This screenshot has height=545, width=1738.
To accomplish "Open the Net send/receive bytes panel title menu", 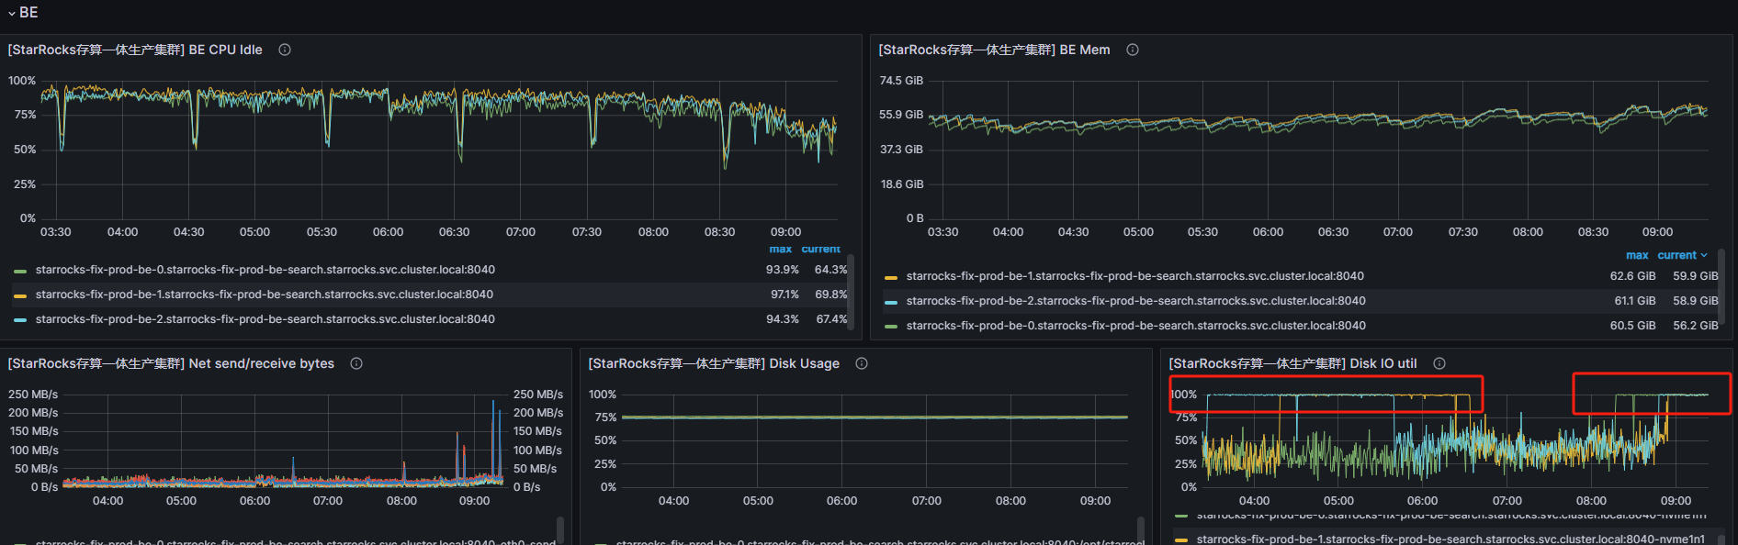I will click(171, 363).
